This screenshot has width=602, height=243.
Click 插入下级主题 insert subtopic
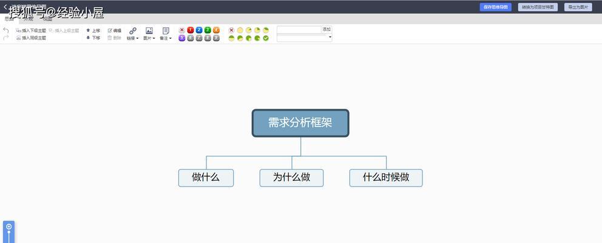coord(31,30)
